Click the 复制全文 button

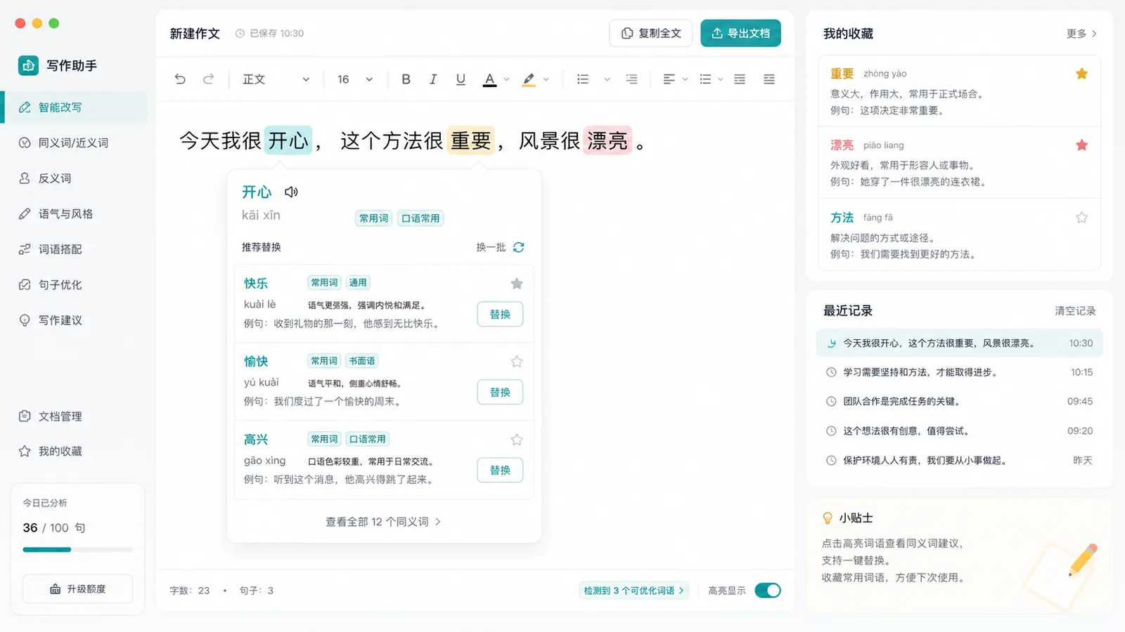coord(651,33)
